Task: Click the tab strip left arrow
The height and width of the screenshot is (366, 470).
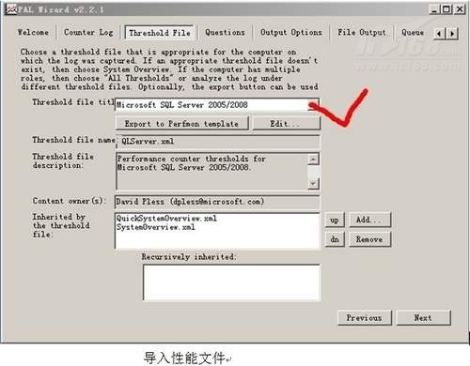Action: [439, 33]
